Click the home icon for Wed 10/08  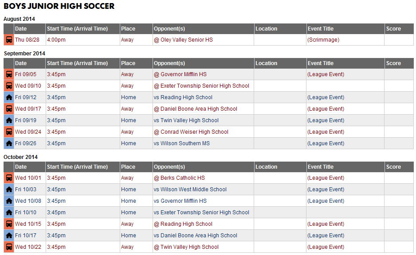(9, 201)
